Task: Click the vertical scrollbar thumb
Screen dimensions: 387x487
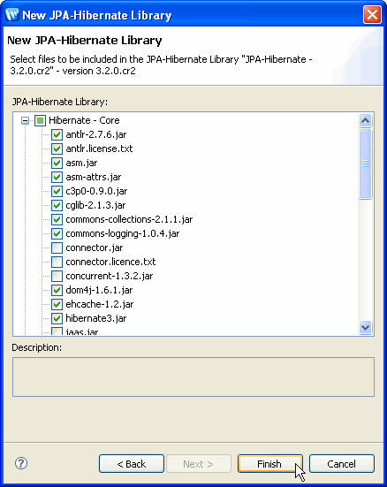Action: coord(365,164)
